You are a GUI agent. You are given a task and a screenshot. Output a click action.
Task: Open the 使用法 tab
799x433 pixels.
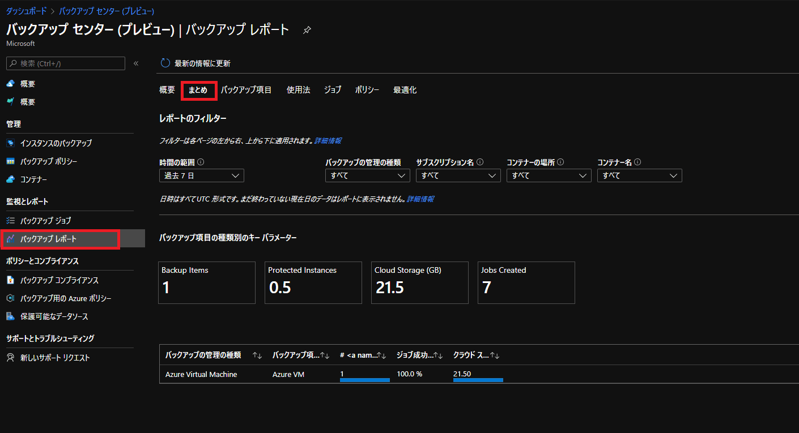coord(298,90)
